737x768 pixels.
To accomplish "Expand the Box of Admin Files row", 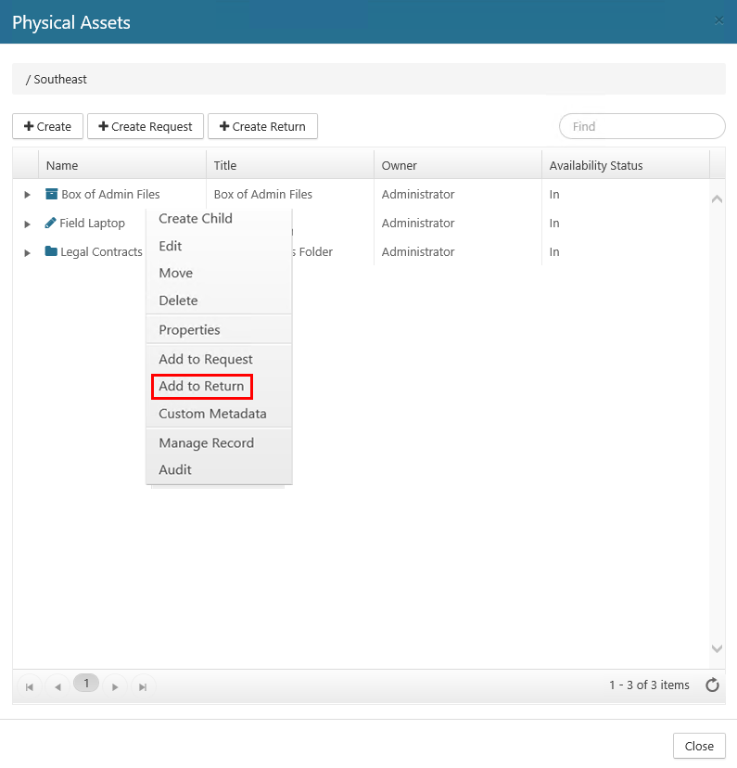I will coord(27,195).
